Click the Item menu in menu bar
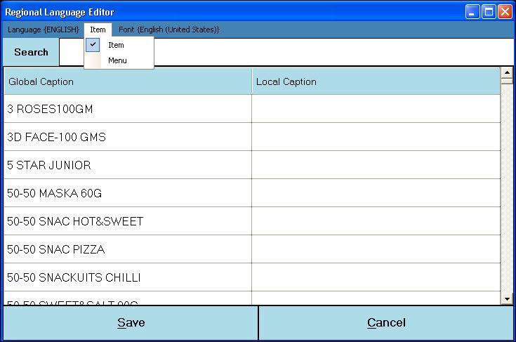This screenshot has height=342, width=516. (98, 29)
